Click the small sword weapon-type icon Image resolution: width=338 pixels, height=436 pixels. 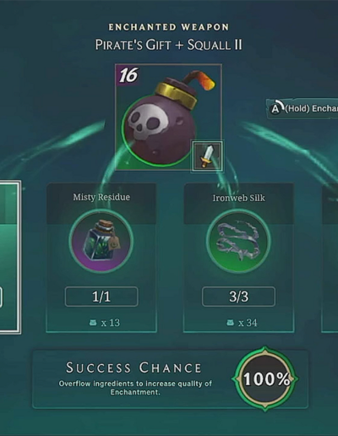(x=207, y=156)
